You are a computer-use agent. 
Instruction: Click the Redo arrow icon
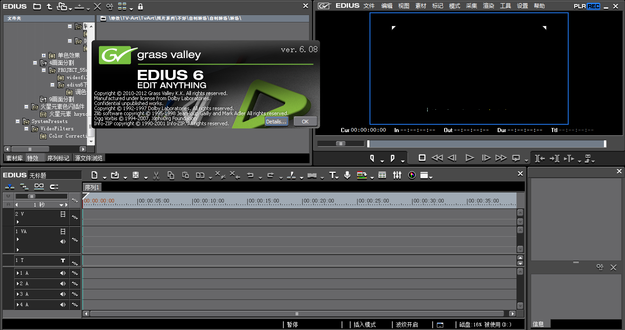tap(270, 175)
